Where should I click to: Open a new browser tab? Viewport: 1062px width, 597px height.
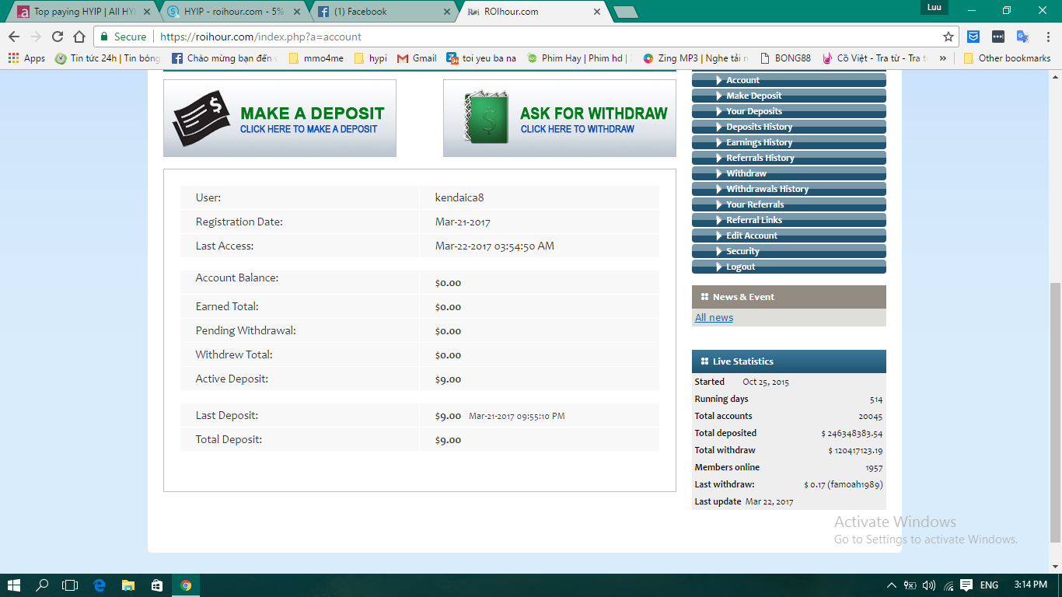tap(625, 12)
